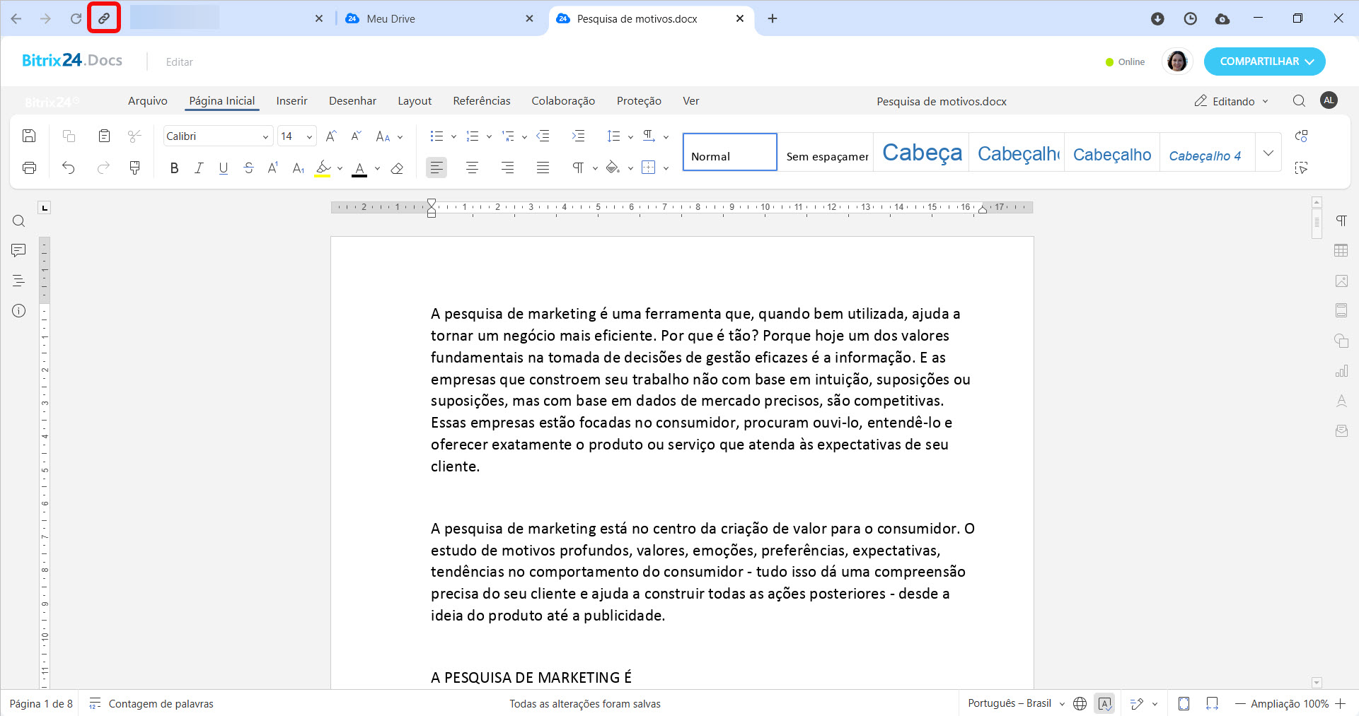Toggle bold formatting

click(174, 168)
